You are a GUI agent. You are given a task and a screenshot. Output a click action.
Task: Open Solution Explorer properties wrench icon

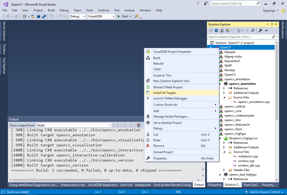click(x=260, y=31)
